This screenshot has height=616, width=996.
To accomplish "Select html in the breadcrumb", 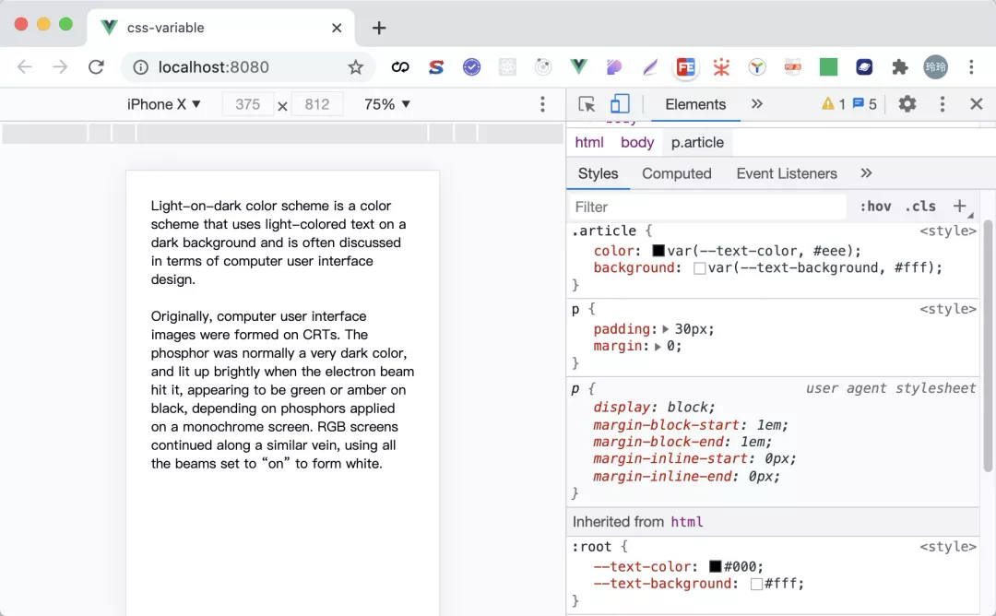I will pos(588,142).
